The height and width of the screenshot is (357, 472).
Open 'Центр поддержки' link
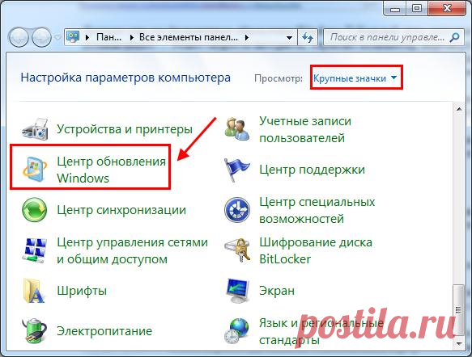click(x=312, y=170)
